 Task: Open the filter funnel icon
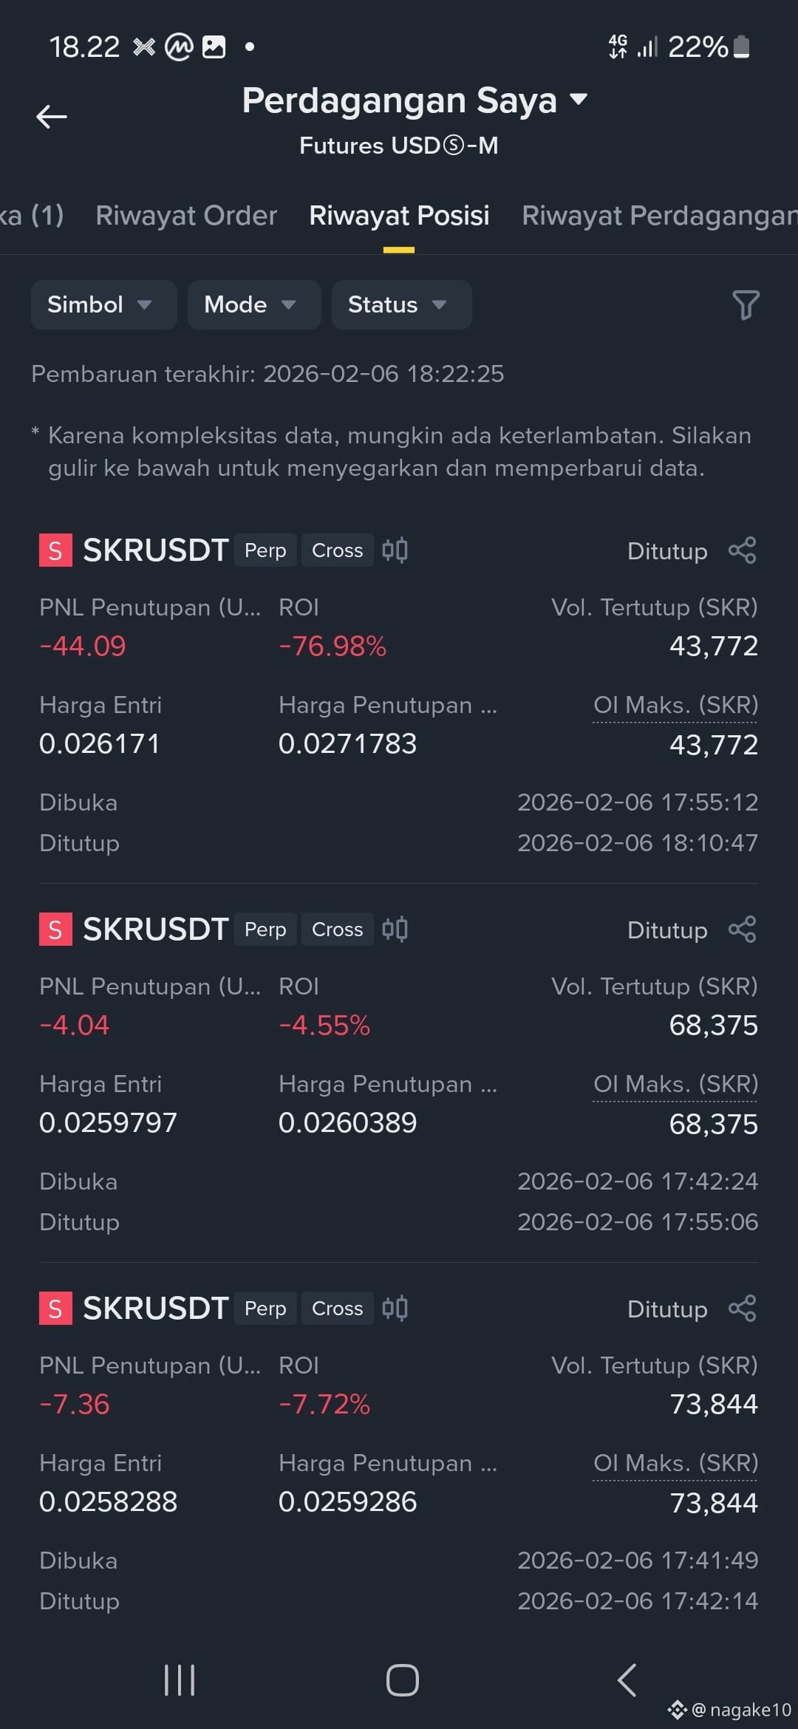click(746, 304)
